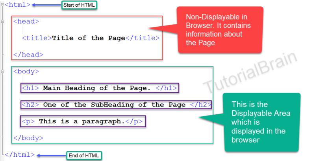Collapse the head section fold marker
315x161 pixels.
[2, 21]
